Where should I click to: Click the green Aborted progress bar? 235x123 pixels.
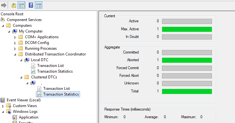187,60
